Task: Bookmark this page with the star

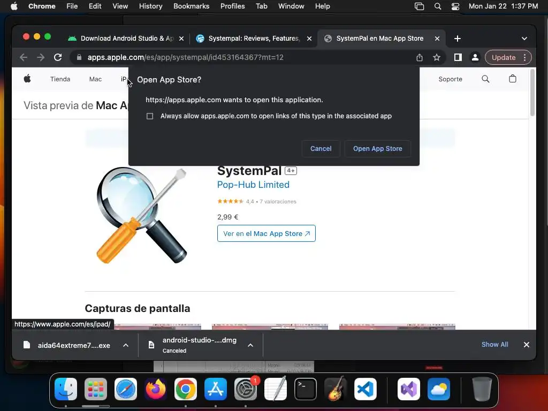Action: coord(437,57)
